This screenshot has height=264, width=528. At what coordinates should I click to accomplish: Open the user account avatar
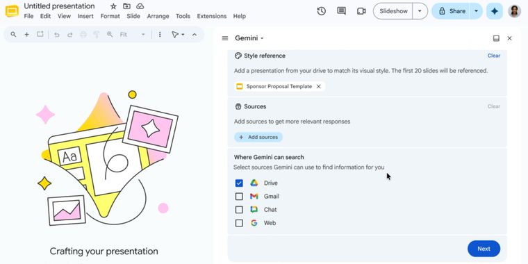pyautogui.click(x=514, y=11)
